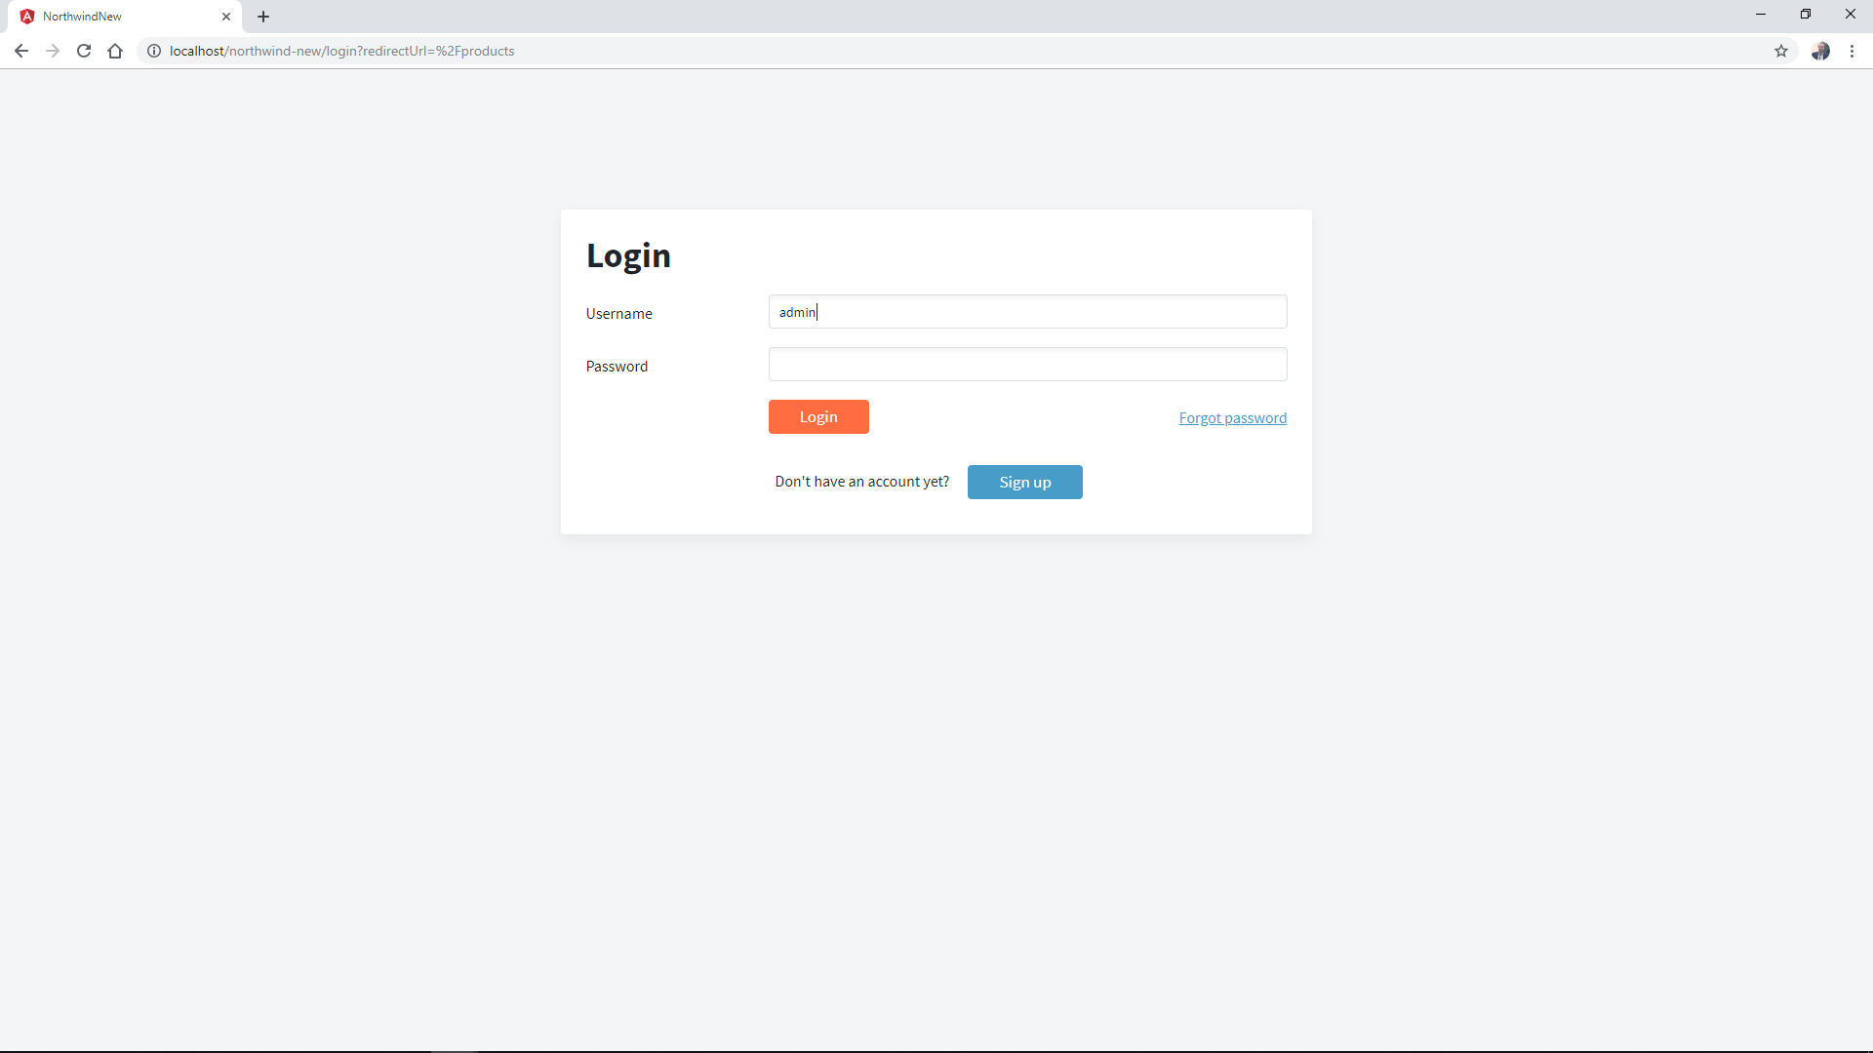Restore down the browser window

tap(1806, 14)
